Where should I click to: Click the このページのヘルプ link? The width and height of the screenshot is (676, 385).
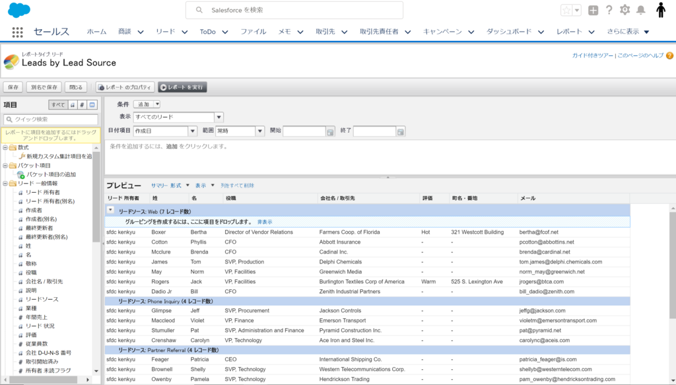640,55
